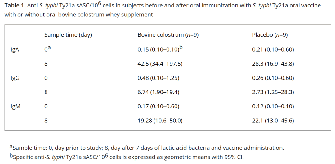Select the cell 6.74 (1.90–19.4)
The width and height of the screenshot is (335, 164).
(158, 92)
